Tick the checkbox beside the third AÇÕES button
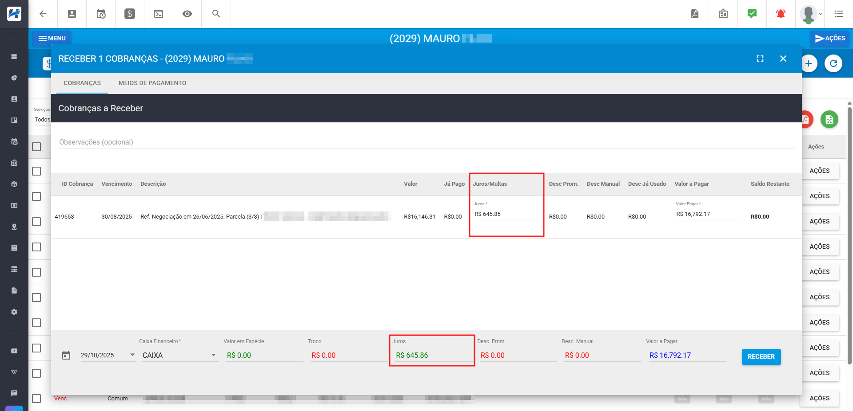853x411 pixels. 36,222
